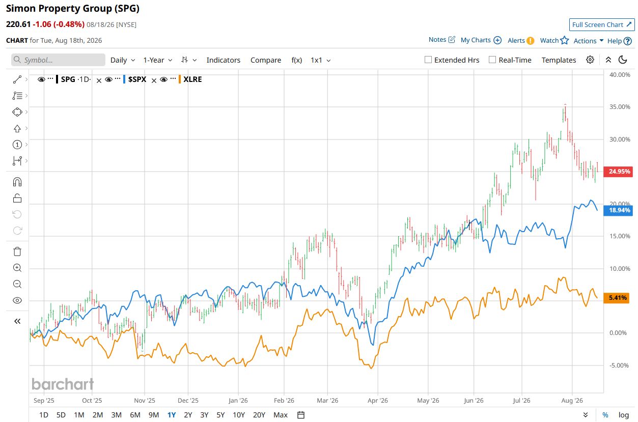Expand trend line tool options chevron

[26, 79]
